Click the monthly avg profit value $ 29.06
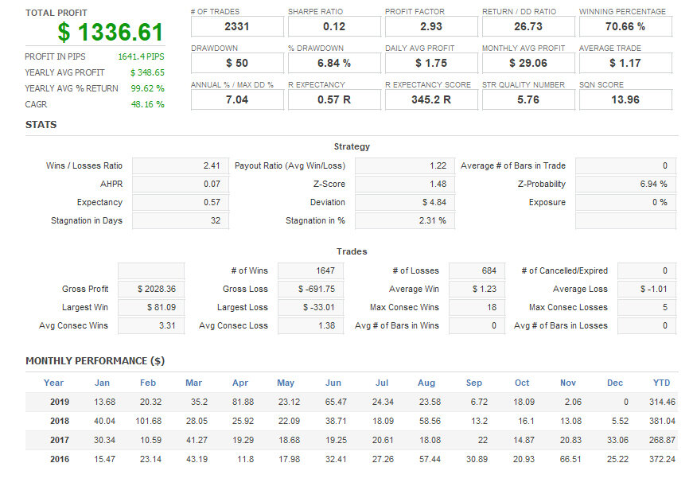The height and width of the screenshot is (494, 693). pos(528,63)
